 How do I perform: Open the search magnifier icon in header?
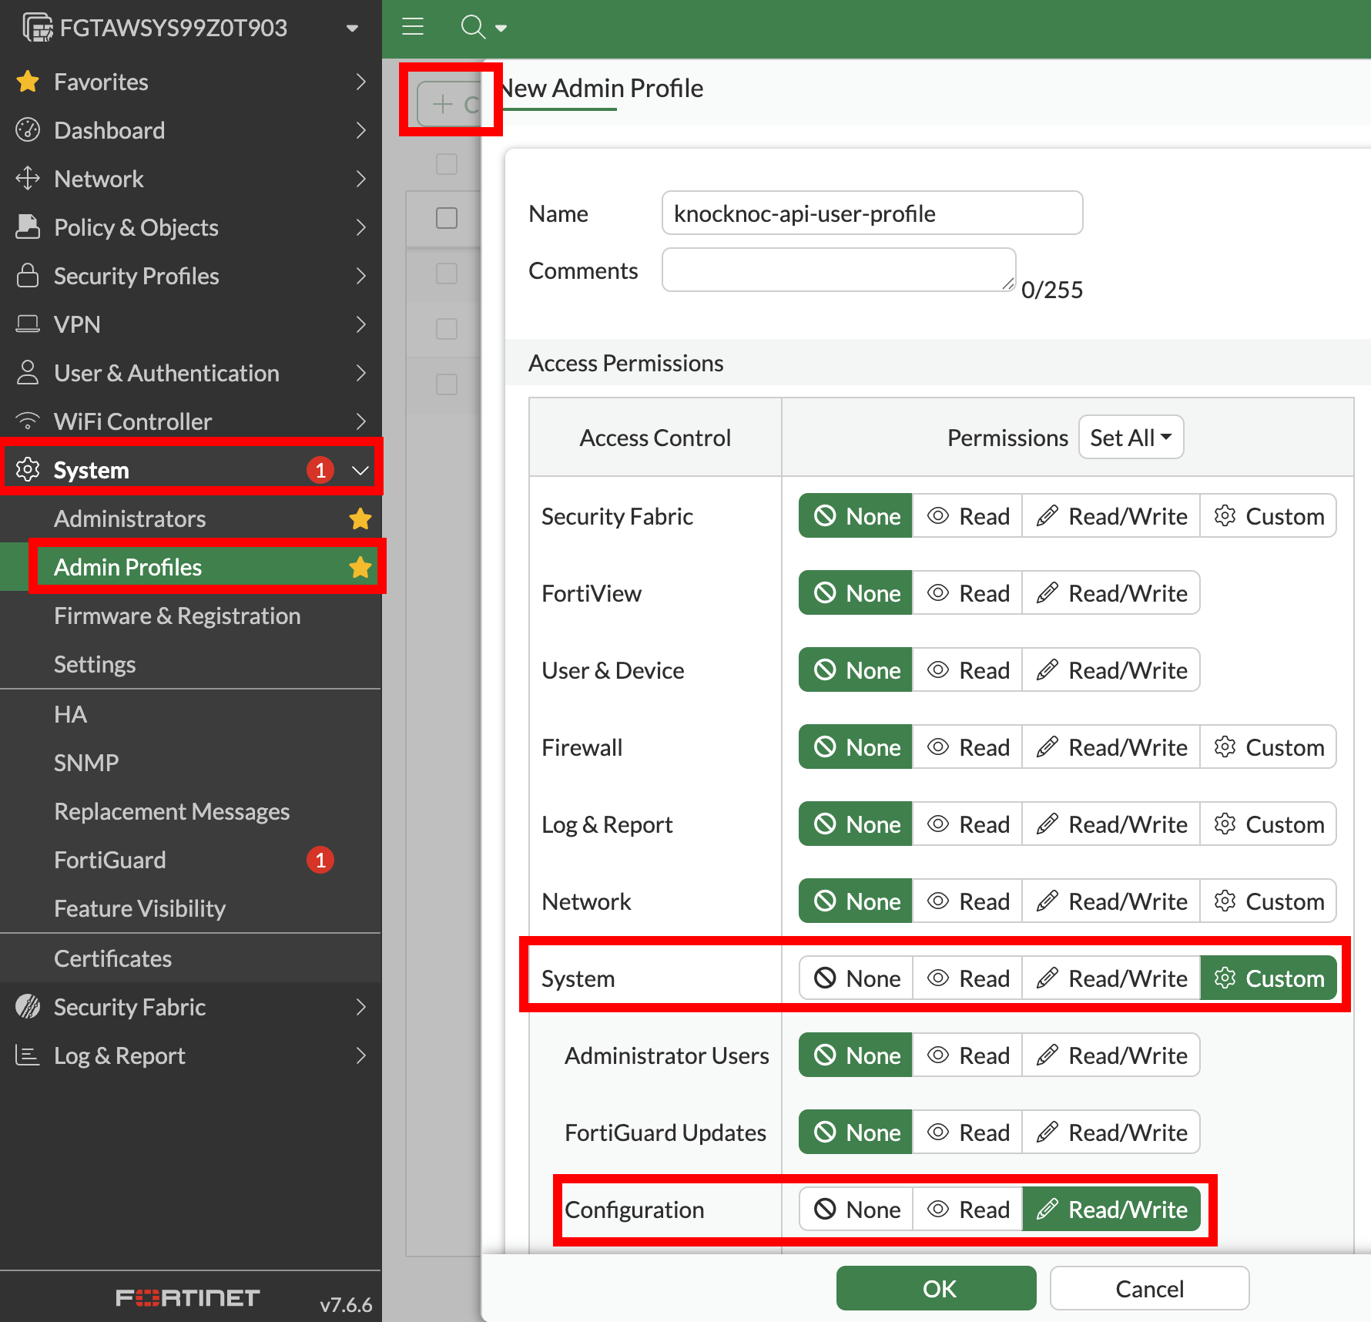473,27
